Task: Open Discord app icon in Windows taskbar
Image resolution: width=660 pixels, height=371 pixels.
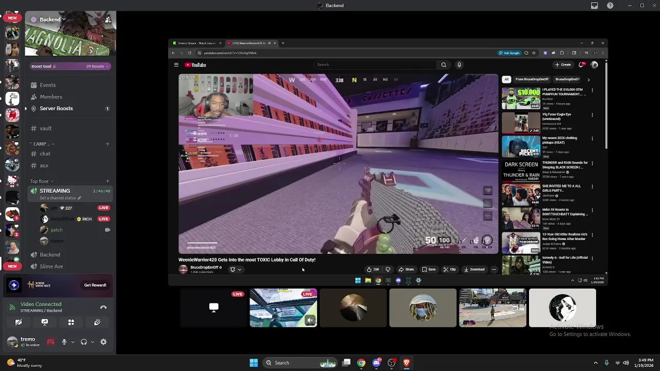Action: click(376, 363)
